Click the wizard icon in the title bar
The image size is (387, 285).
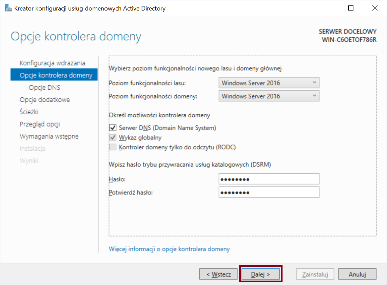pos(8,8)
